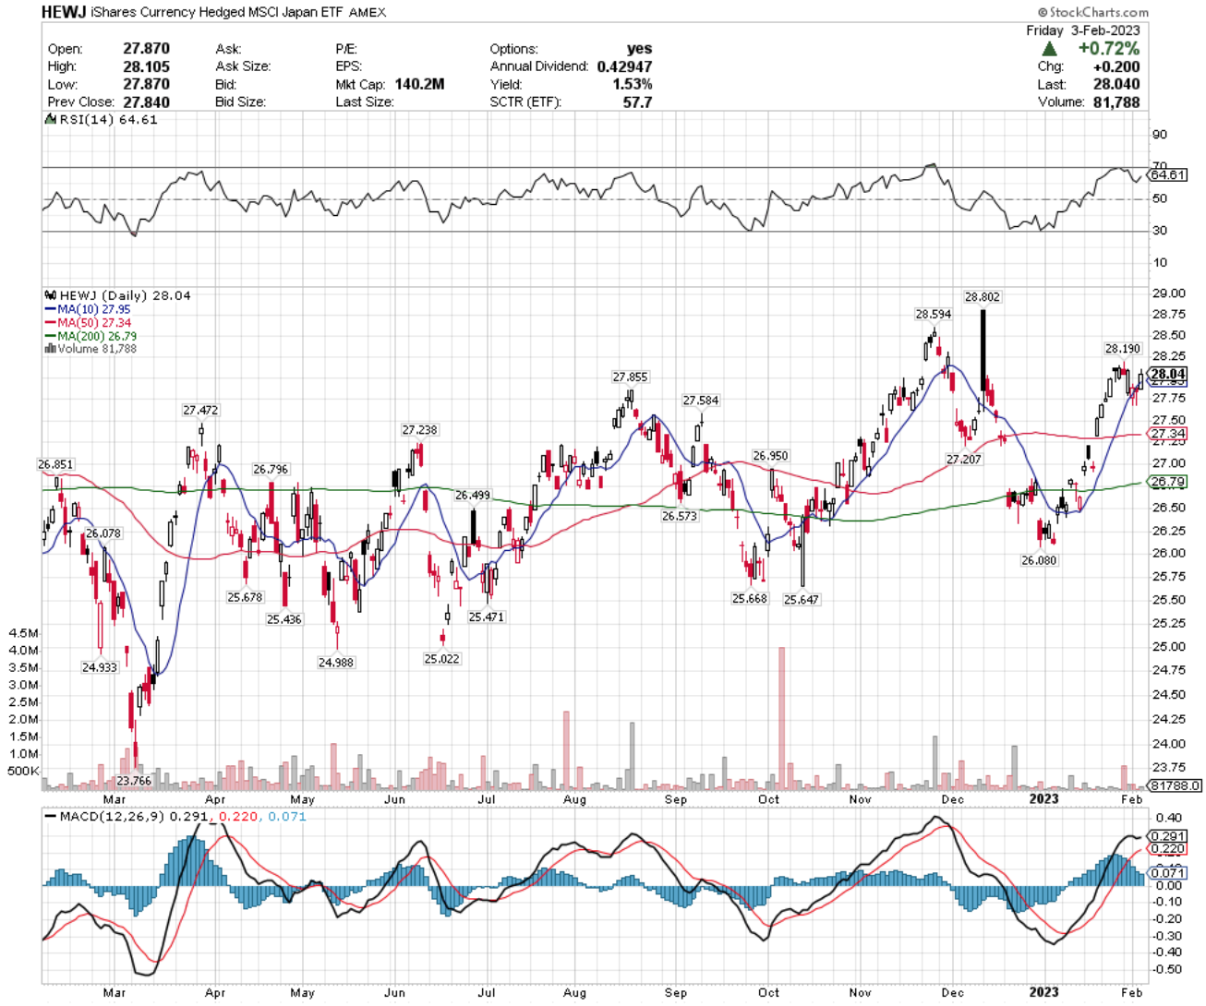Click the 25.471 price label
Image resolution: width=1206 pixels, height=1006 pixels.
point(486,617)
